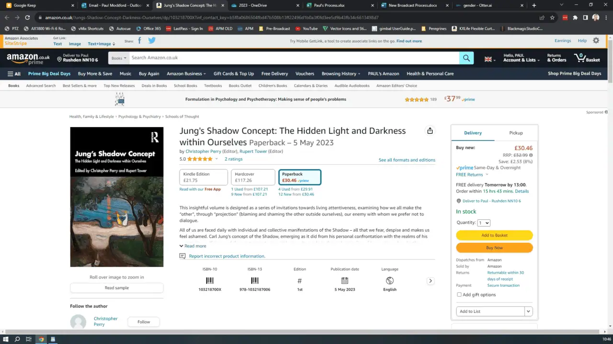Open Amazon Business menu dropdown
Image resolution: width=613 pixels, height=344 pixels.
coord(186,74)
